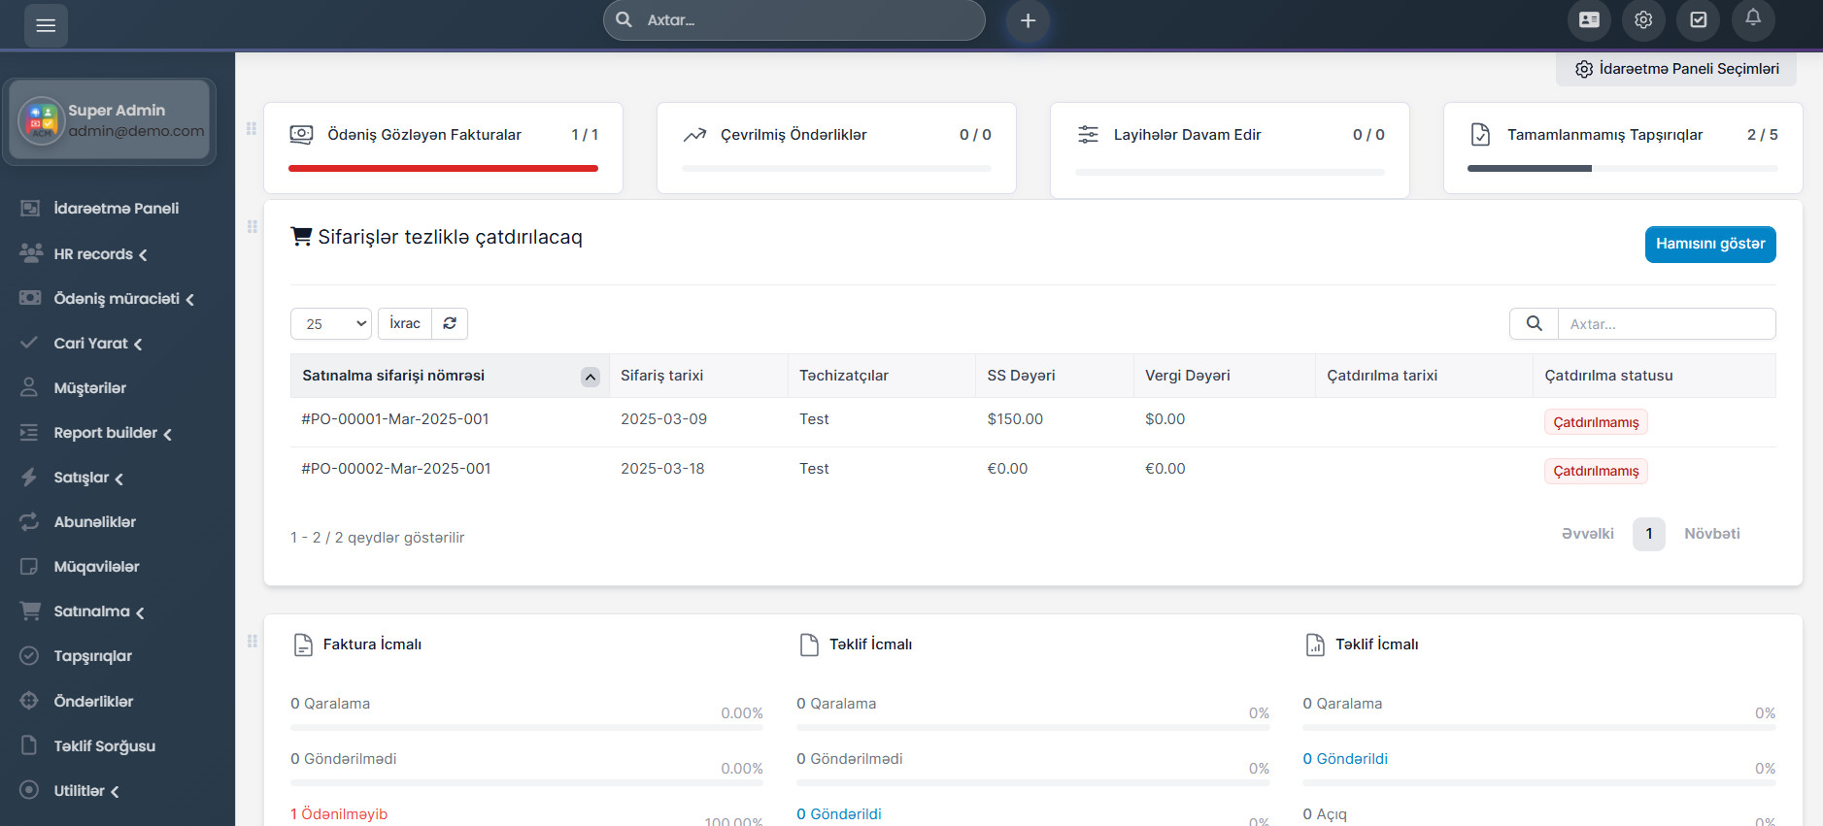Expand the HR records submenu
The width and height of the screenshot is (1823, 826).
pos(93,254)
